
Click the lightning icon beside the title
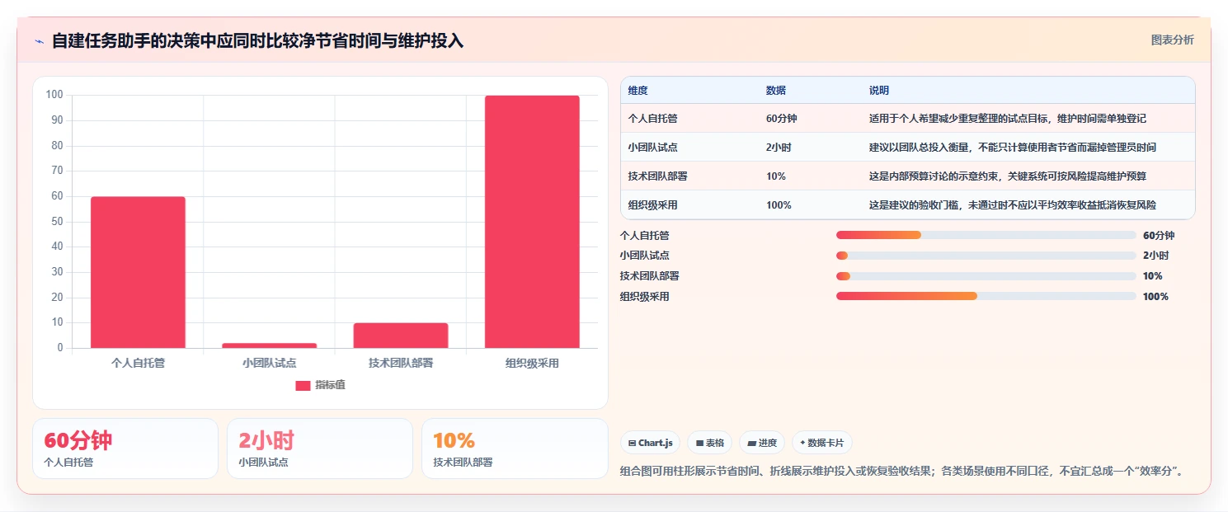pos(39,40)
